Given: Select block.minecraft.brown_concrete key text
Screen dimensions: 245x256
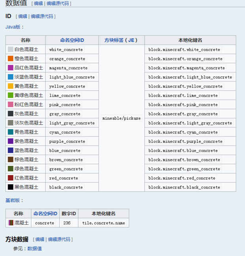Looking at the screenshot, I should coord(184,159).
